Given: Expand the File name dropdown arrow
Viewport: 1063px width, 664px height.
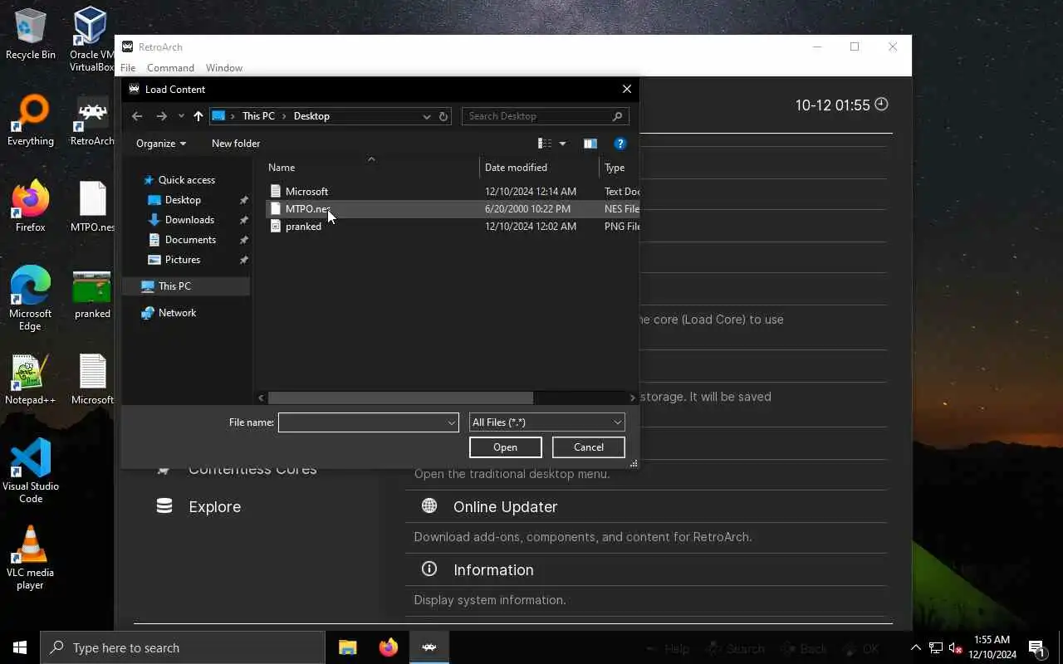Looking at the screenshot, I should [x=452, y=422].
